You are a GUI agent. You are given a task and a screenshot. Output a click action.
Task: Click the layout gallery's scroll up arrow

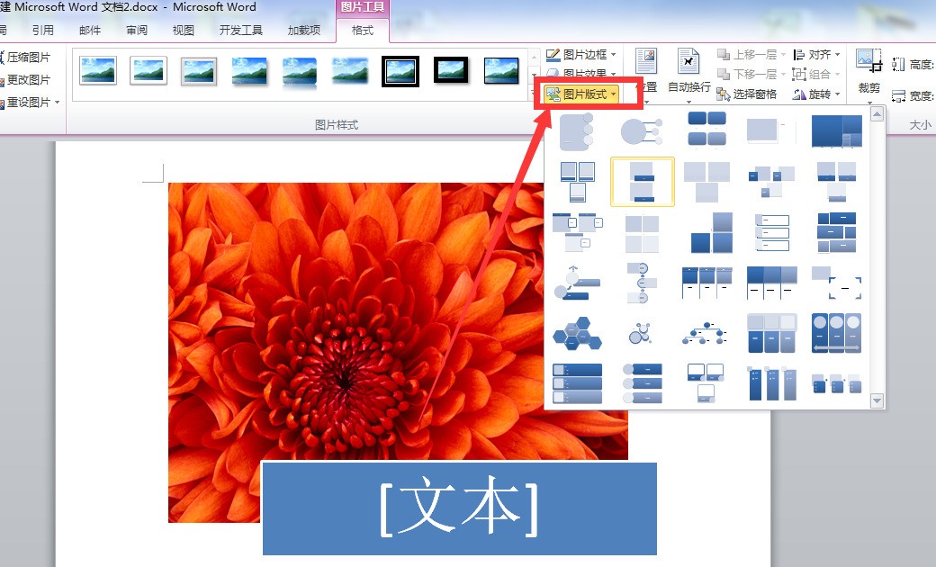tap(877, 114)
